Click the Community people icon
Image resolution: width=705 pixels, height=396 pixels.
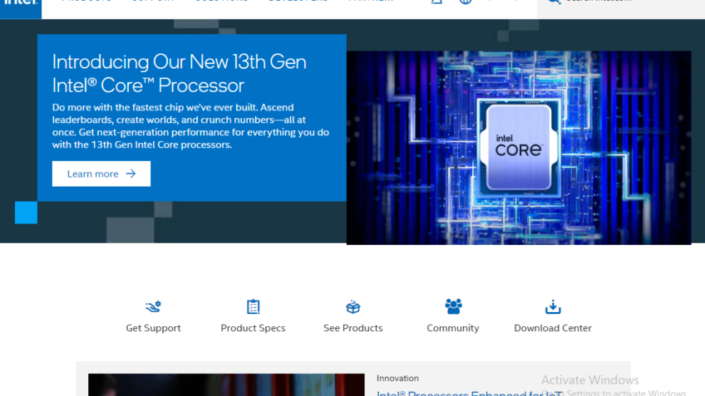(453, 306)
